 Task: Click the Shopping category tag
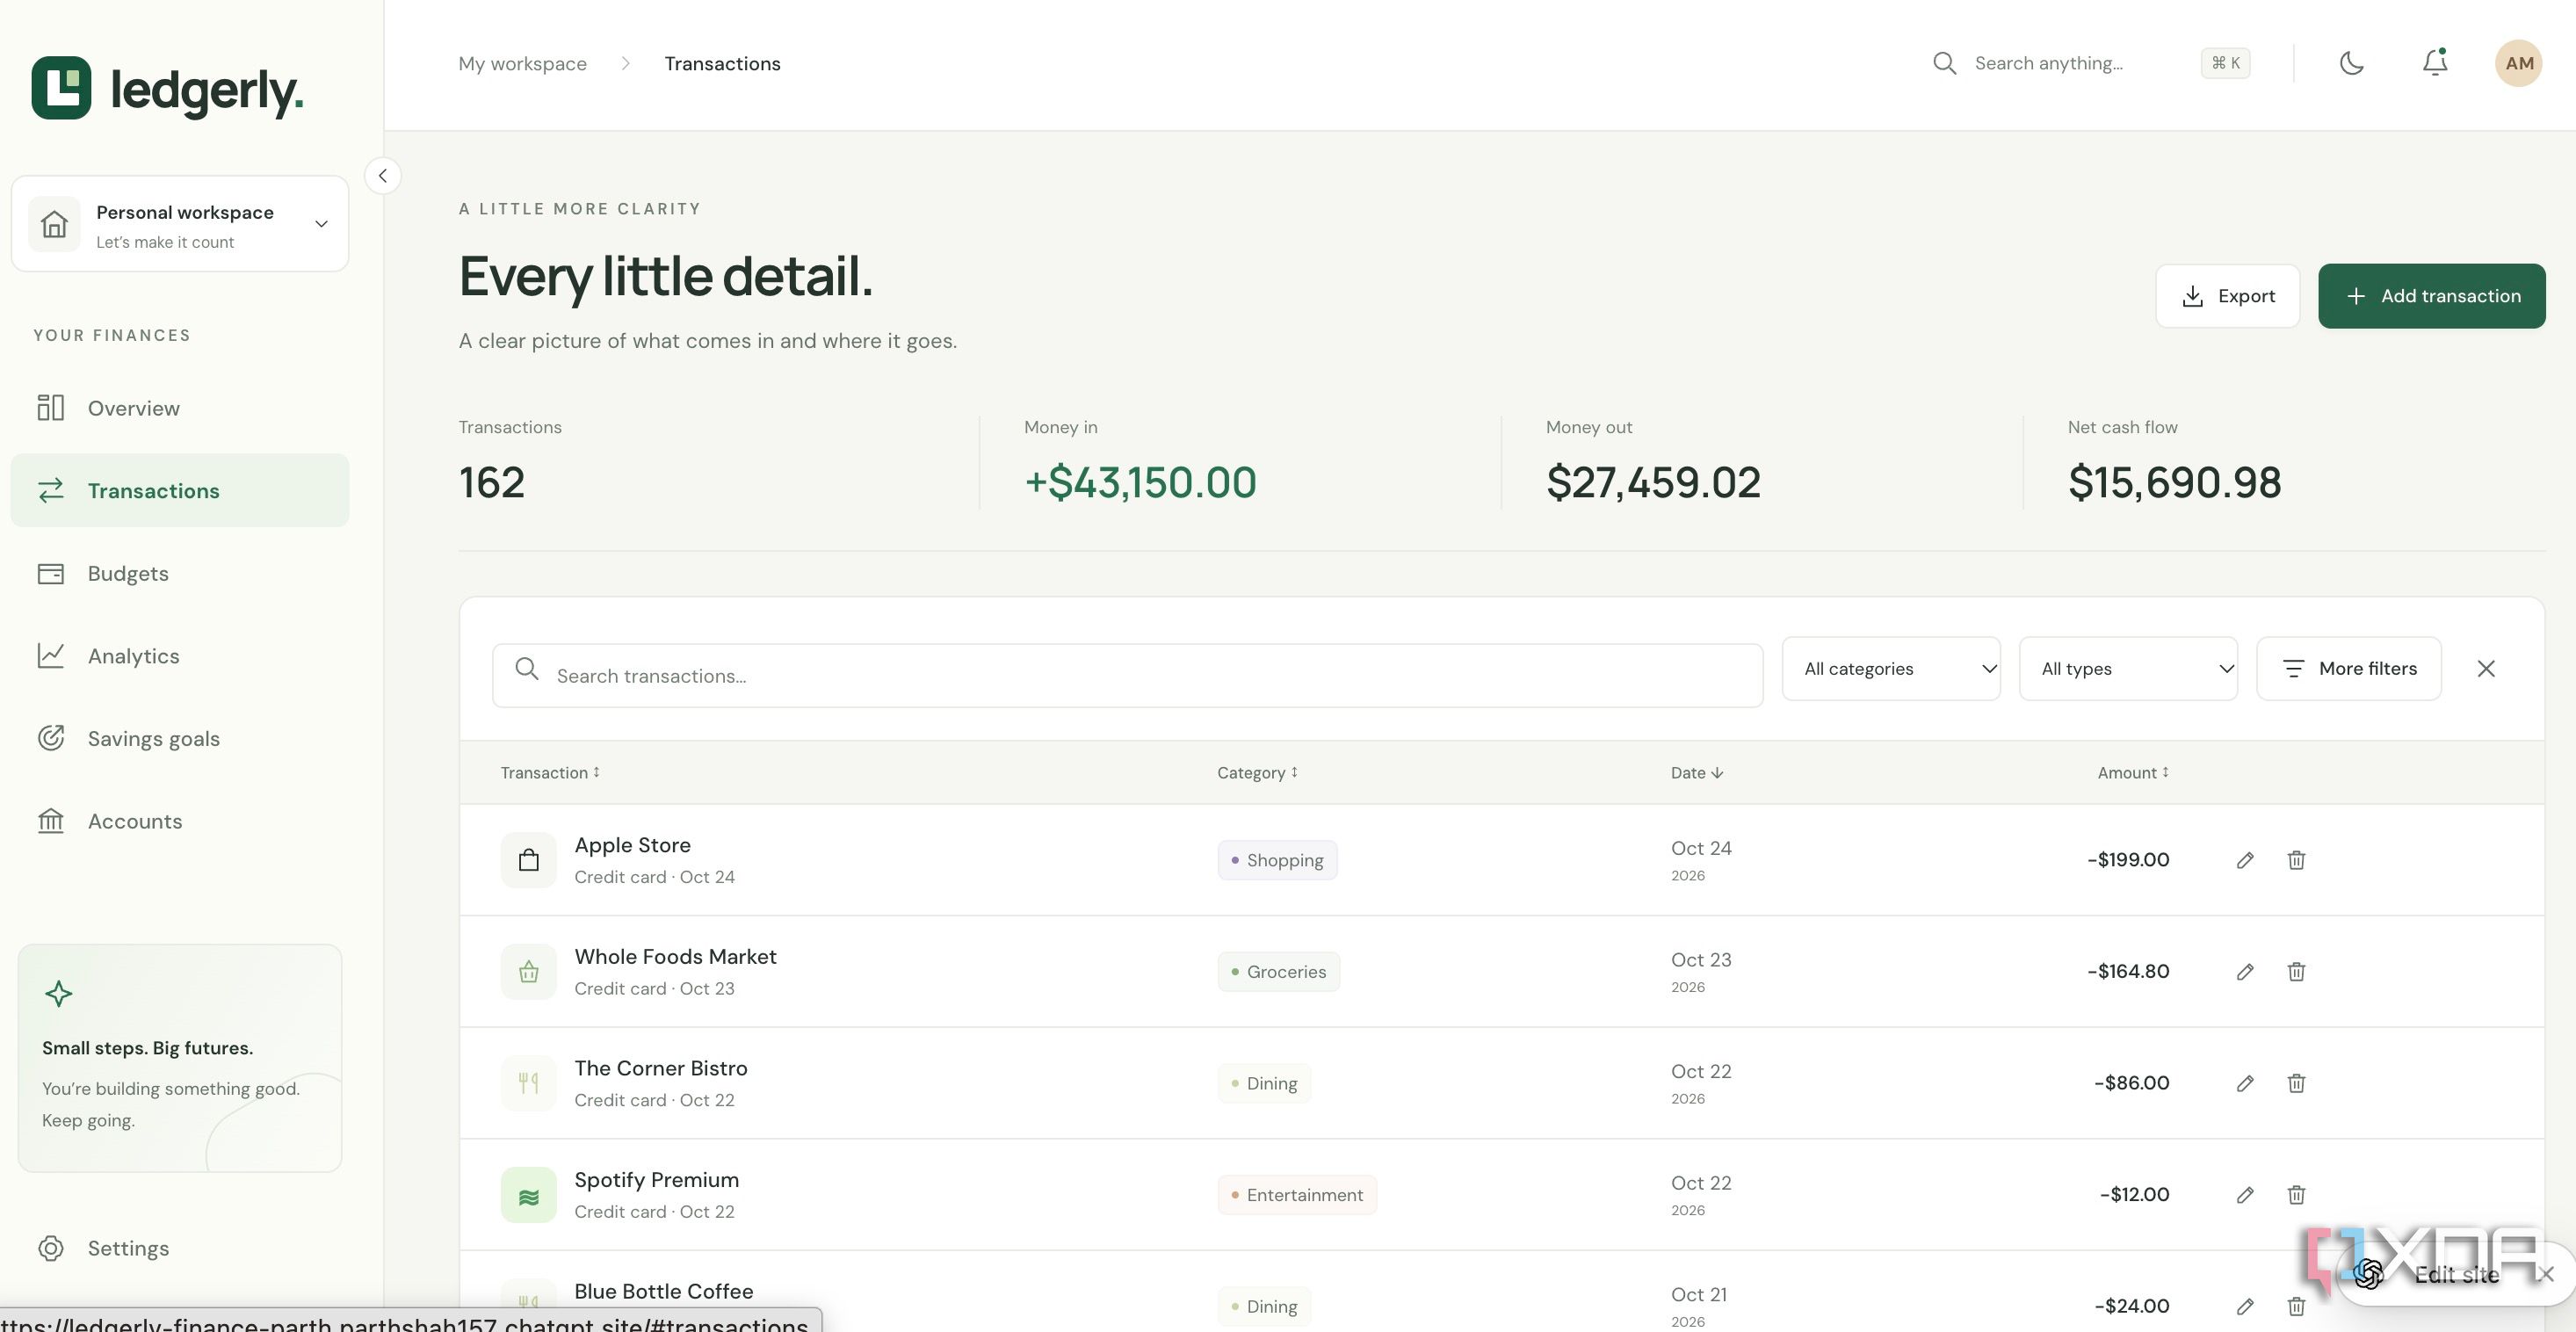[1277, 860]
